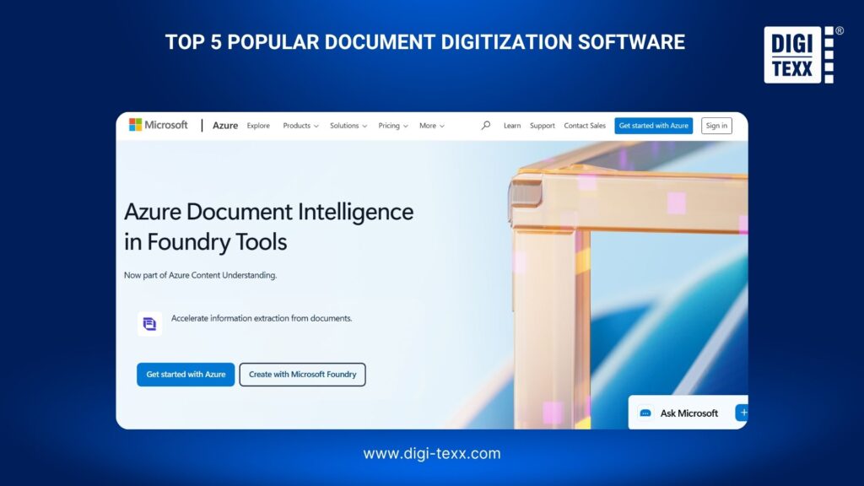Image resolution: width=864 pixels, height=486 pixels.
Task: Click the www.digi-texx.com URL text
Action: click(432, 453)
